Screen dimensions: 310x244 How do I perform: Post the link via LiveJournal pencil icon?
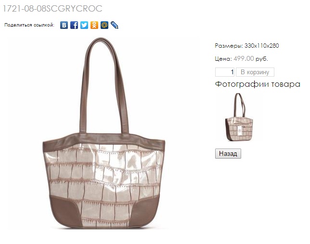tap(114, 25)
